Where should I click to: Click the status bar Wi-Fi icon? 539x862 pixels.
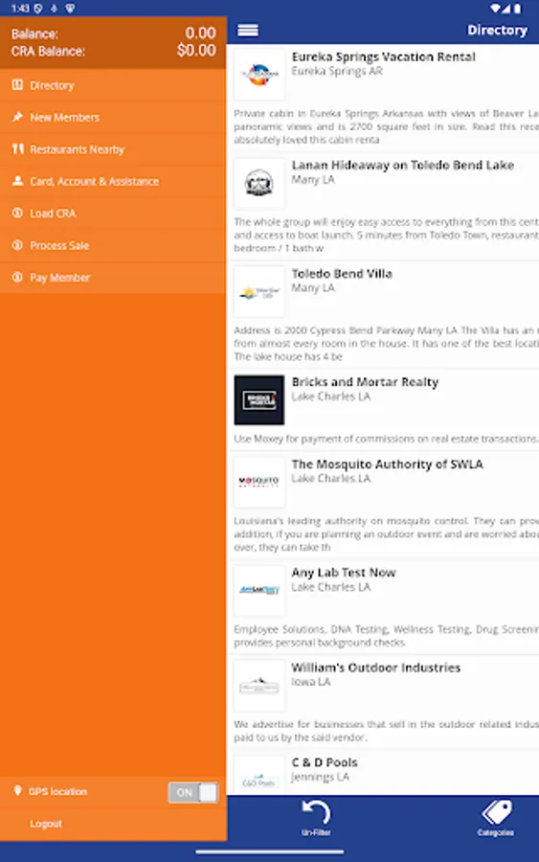point(496,9)
